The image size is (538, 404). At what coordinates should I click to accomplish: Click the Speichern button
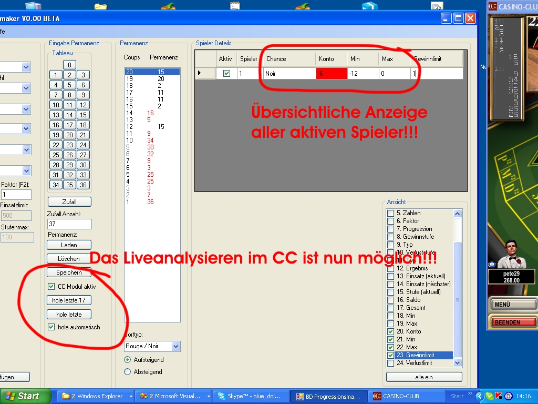click(x=69, y=272)
